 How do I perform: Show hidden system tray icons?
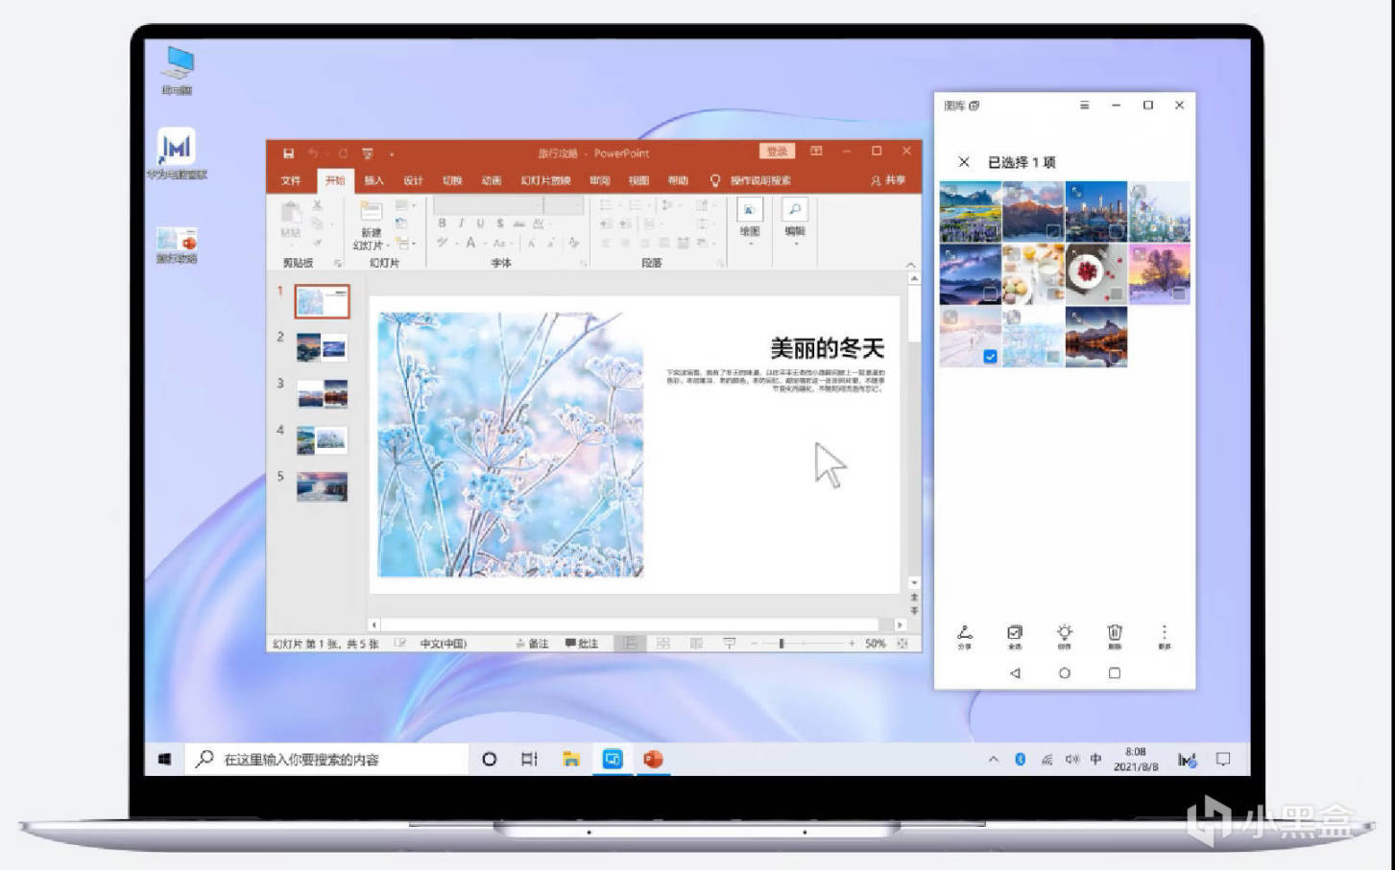point(993,760)
